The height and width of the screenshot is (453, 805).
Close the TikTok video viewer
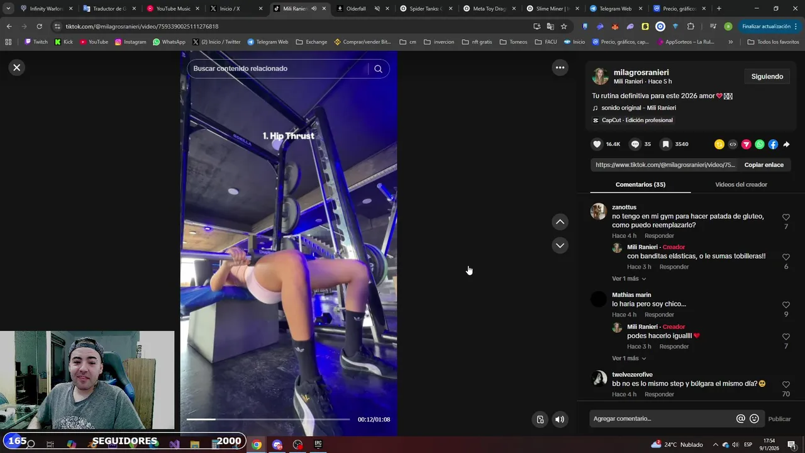pyautogui.click(x=17, y=67)
